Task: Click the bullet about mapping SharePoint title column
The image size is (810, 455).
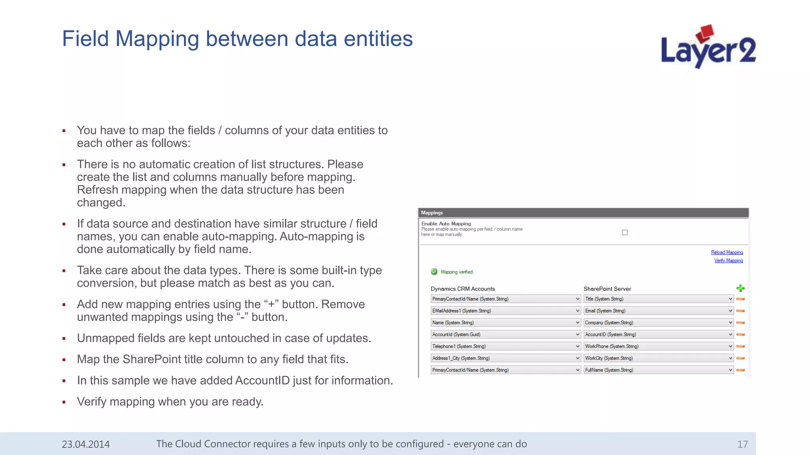Action: pos(213,359)
